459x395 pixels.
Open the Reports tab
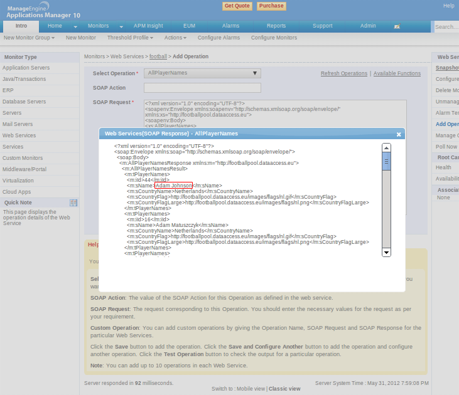276,26
